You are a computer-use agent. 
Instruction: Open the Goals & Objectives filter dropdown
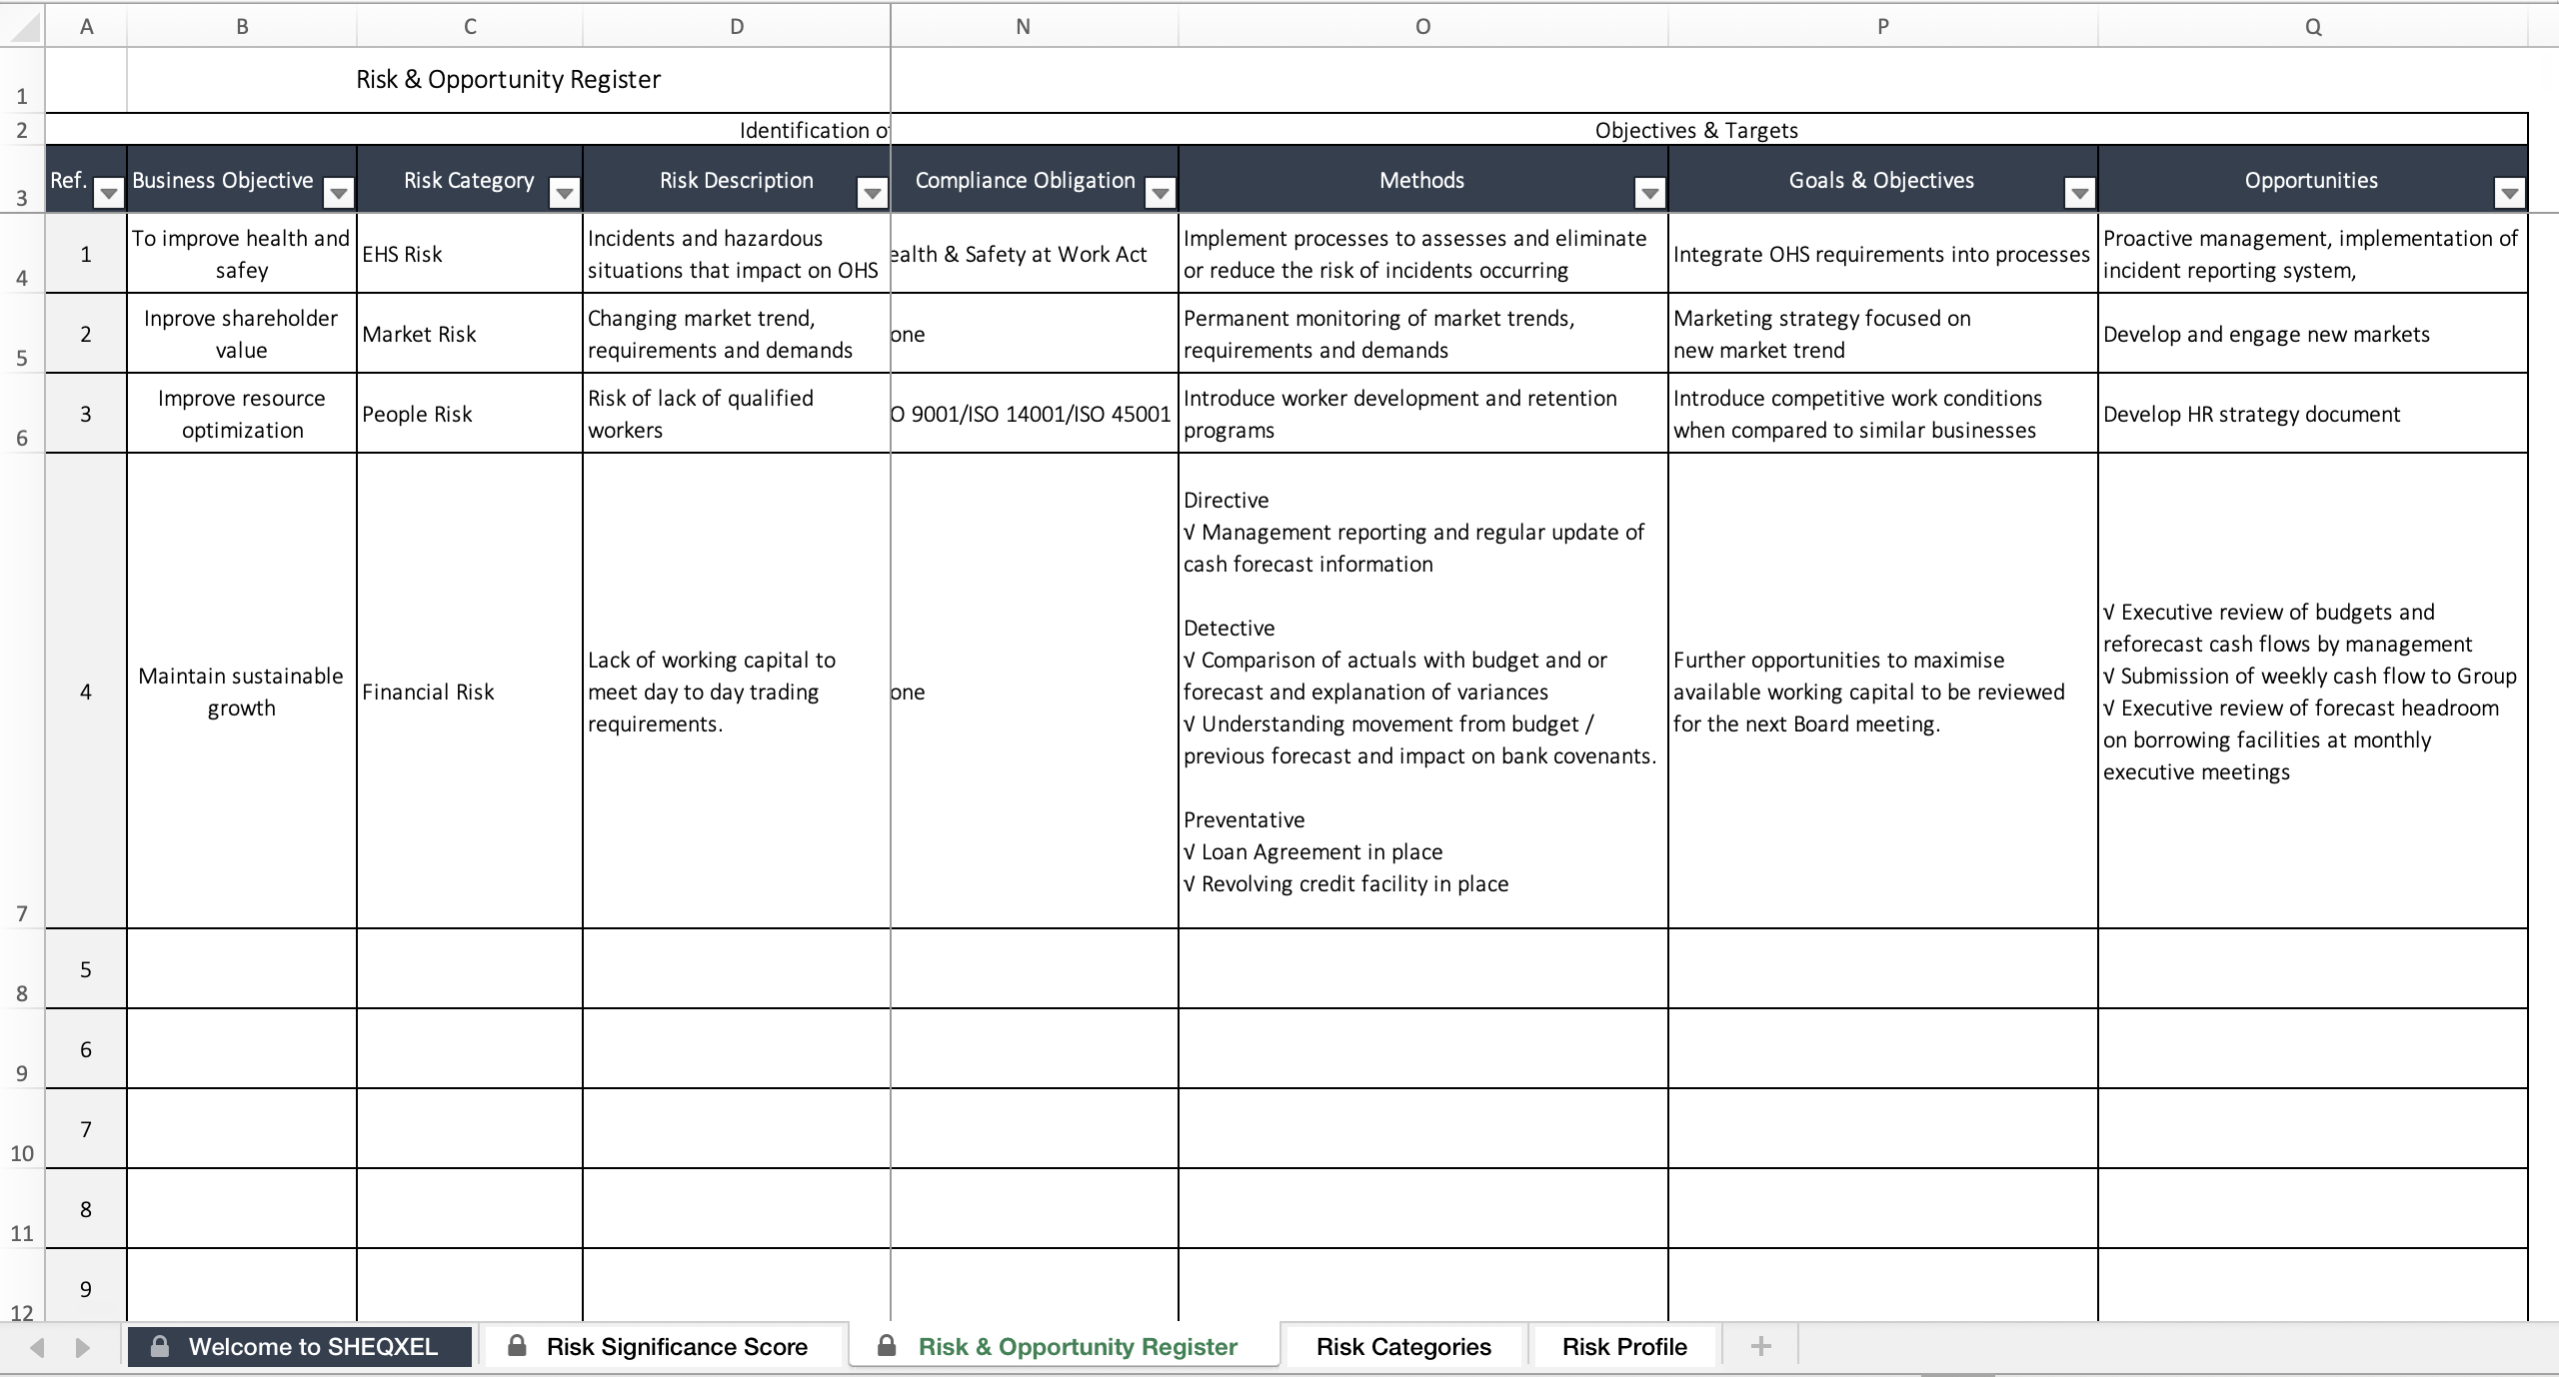point(2081,193)
